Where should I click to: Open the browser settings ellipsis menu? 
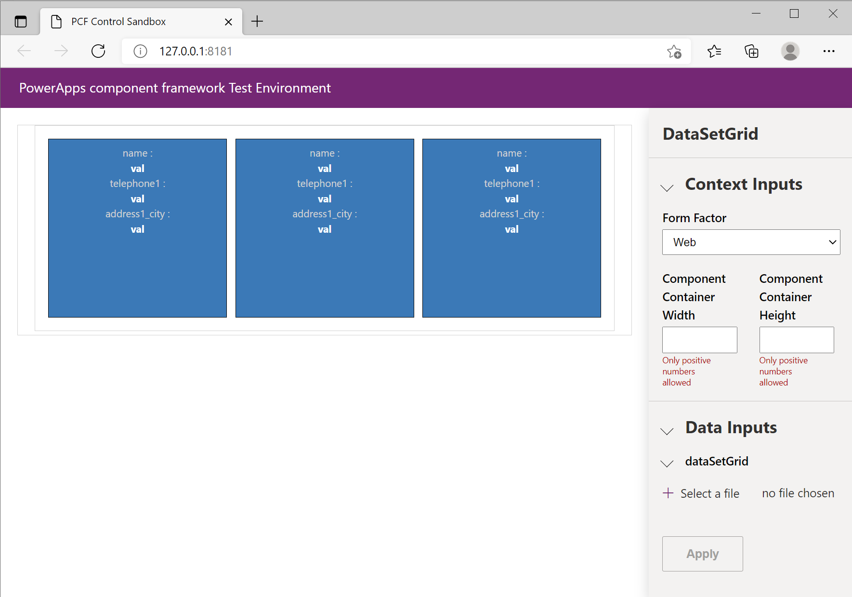click(829, 51)
